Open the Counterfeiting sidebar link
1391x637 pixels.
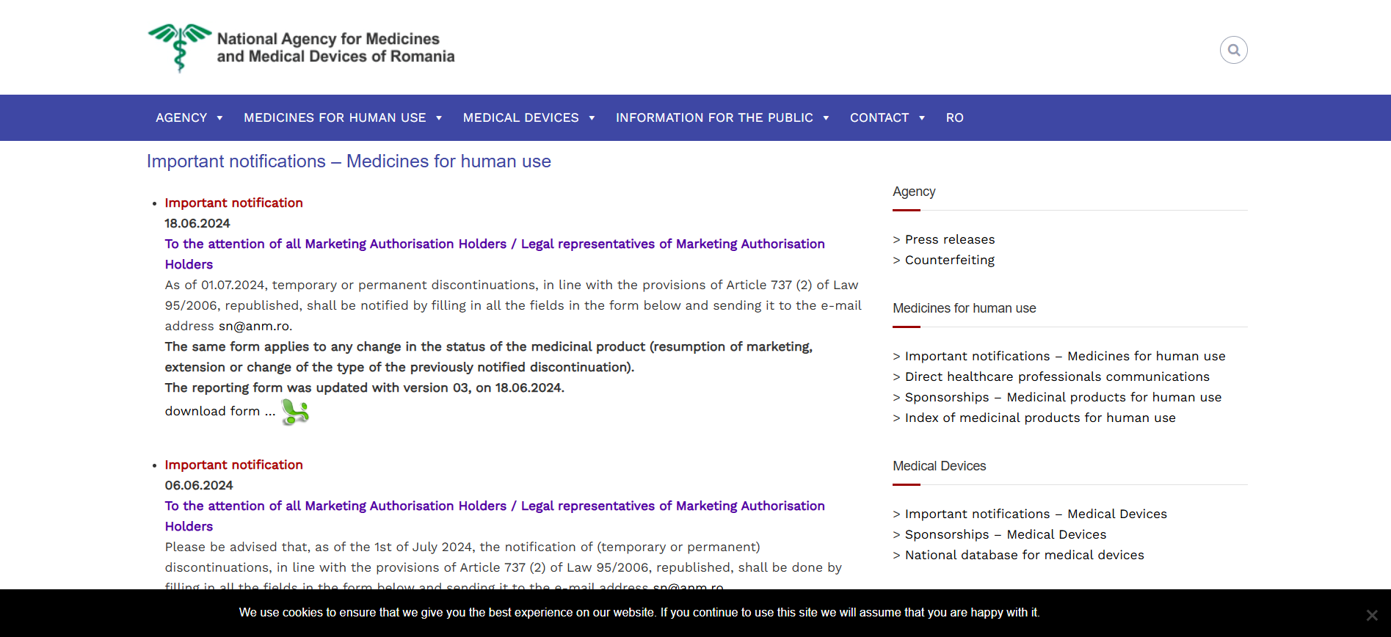tap(950, 260)
